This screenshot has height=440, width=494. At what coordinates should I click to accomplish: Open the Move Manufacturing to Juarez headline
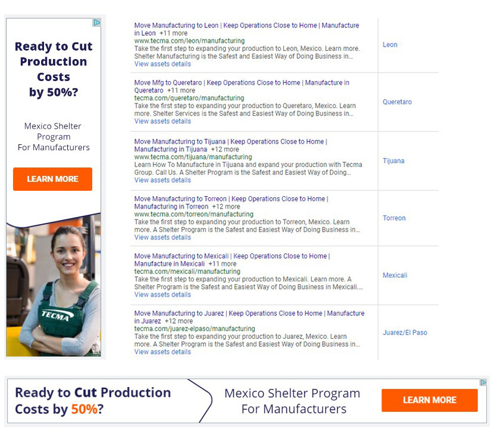[x=249, y=317]
